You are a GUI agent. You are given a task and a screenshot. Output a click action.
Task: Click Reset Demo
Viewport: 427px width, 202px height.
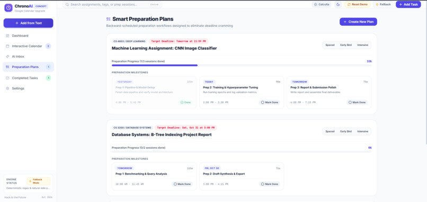[357, 5]
